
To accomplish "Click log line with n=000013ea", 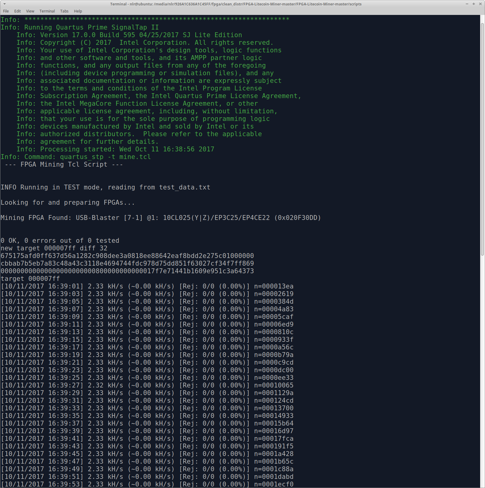I will 147,286.
